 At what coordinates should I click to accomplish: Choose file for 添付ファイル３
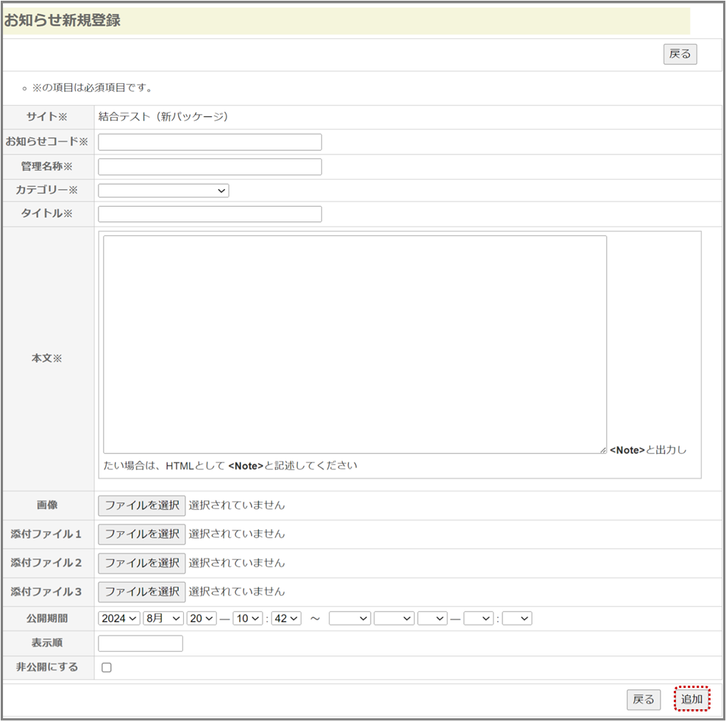tap(142, 592)
